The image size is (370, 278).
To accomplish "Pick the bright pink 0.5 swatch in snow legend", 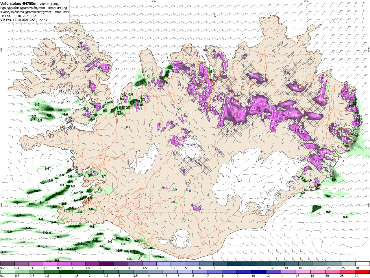I will coord(50,264).
